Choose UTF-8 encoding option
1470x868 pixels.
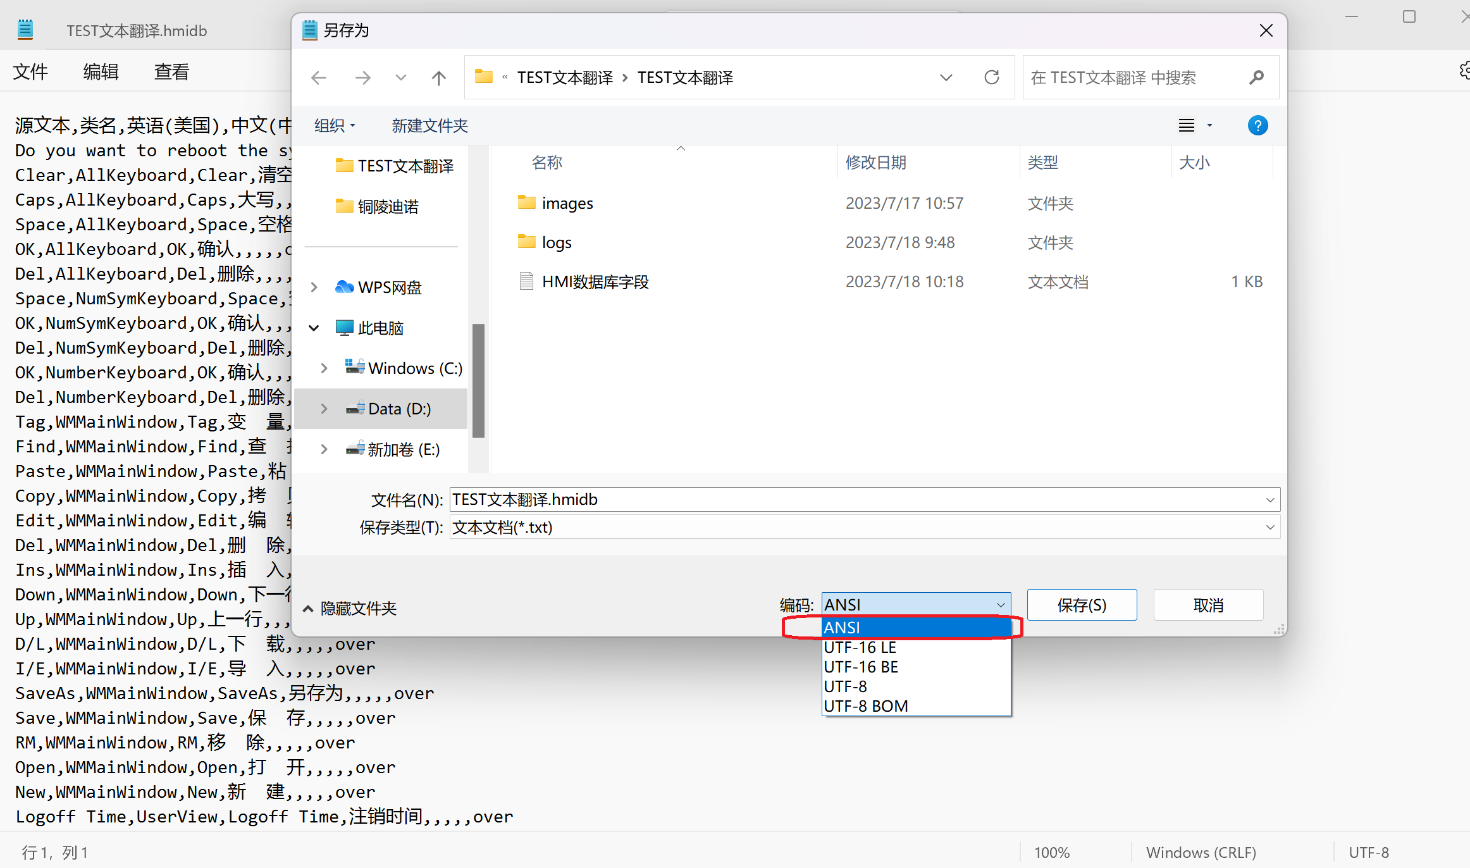(916, 686)
